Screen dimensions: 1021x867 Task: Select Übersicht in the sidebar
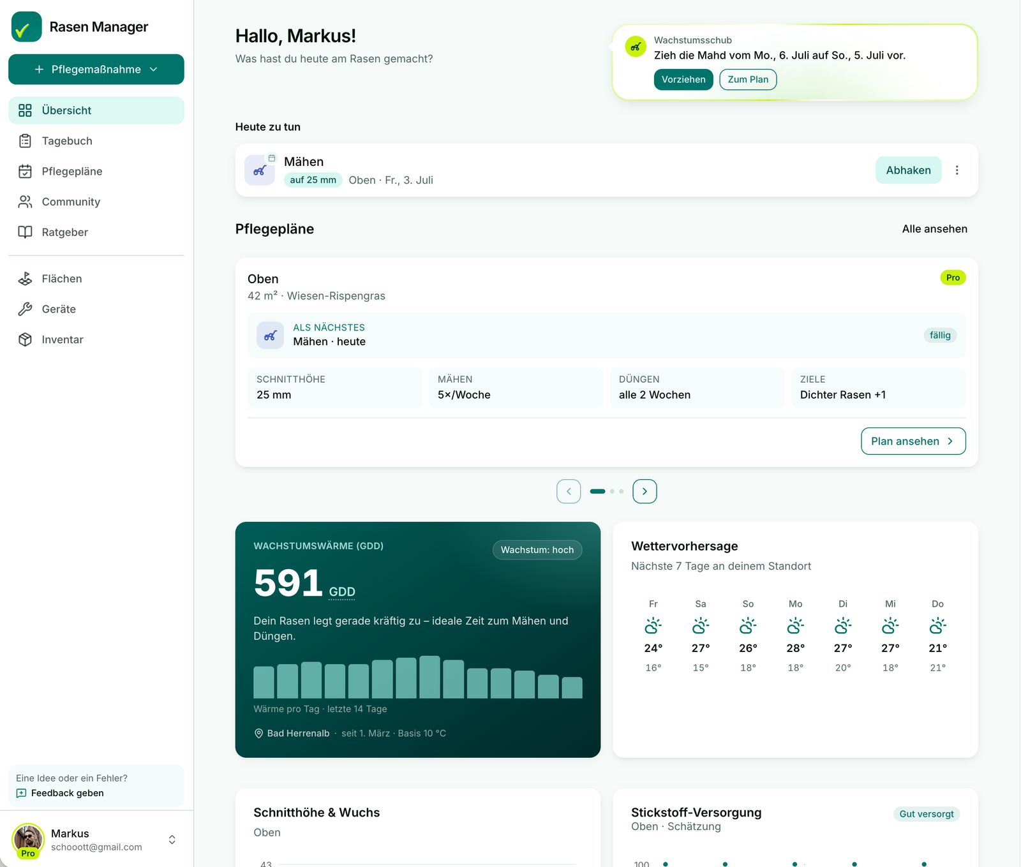(x=96, y=110)
